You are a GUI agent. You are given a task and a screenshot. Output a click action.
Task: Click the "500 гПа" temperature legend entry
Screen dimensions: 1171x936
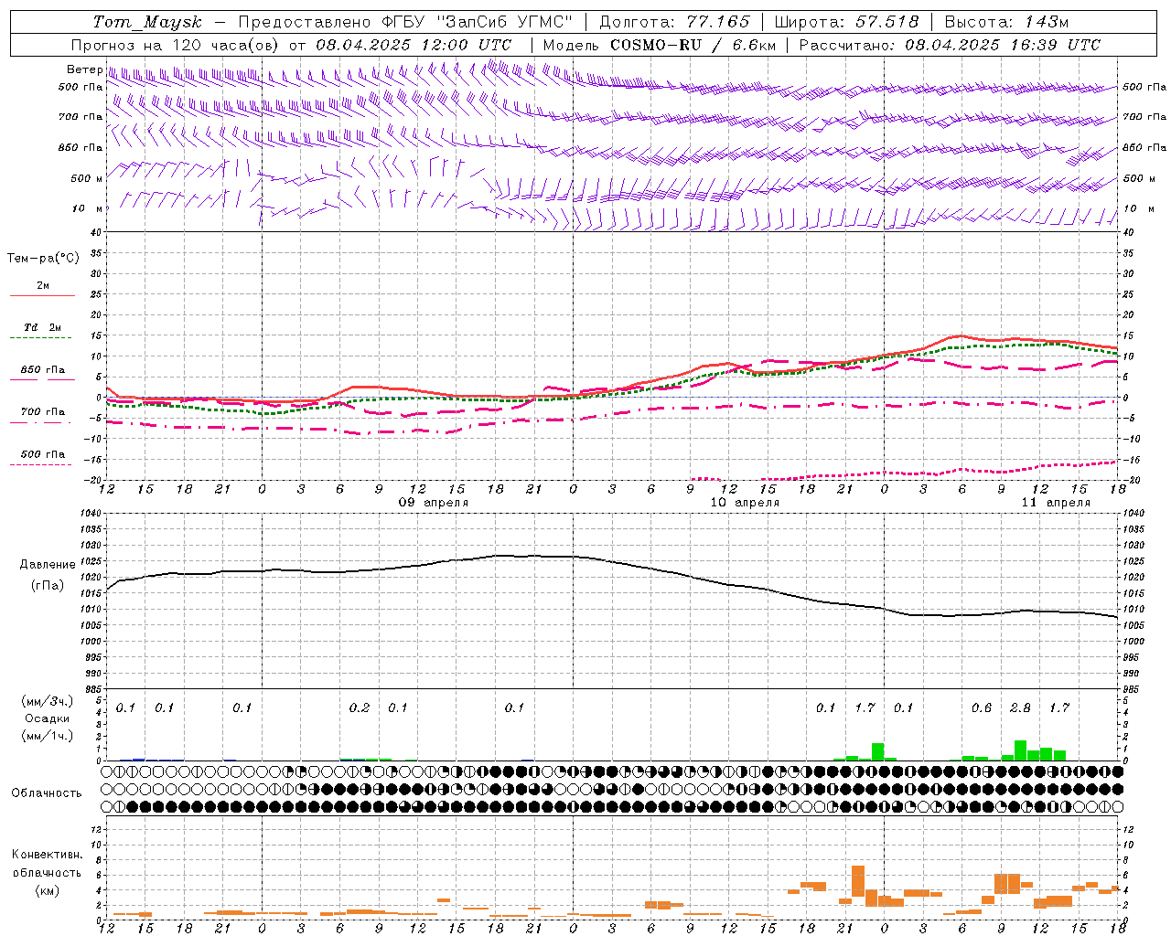click(43, 454)
